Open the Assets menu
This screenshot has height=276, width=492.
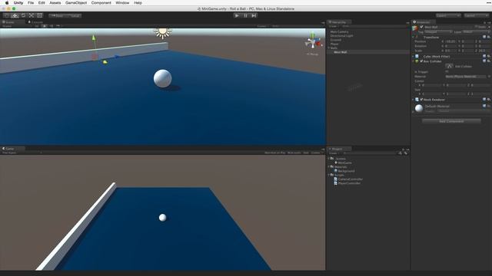coord(55,2)
